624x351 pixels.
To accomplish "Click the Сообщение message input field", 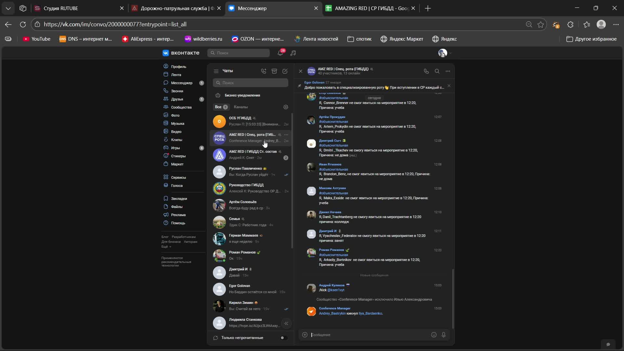I will coord(367,335).
